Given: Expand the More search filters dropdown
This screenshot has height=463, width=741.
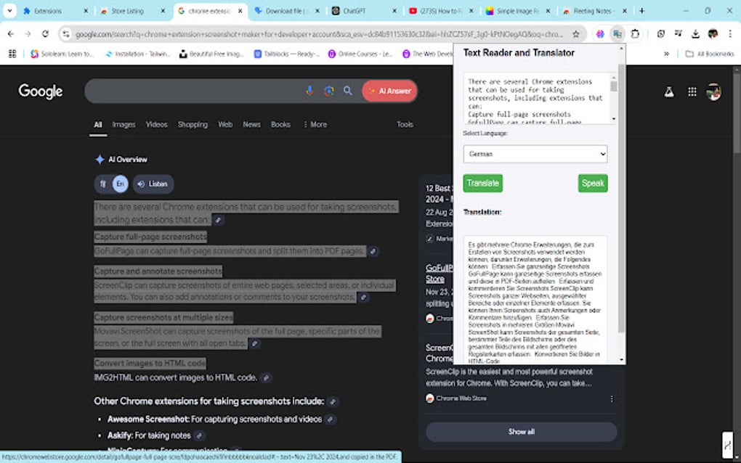Looking at the screenshot, I should (x=315, y=124).
